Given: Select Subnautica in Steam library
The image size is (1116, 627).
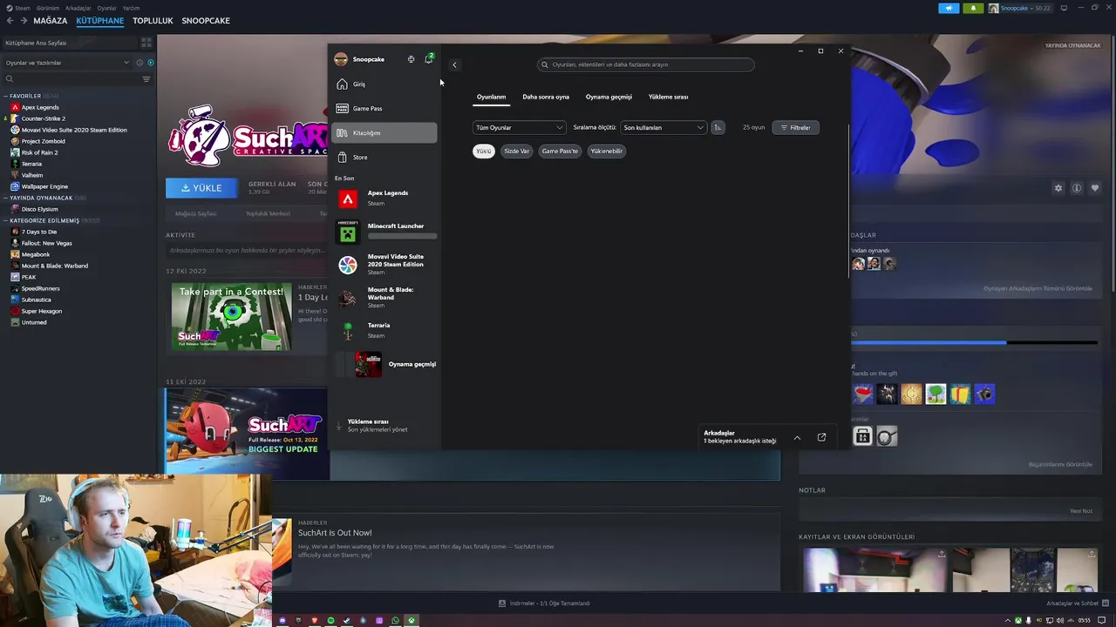Looking at the screenshot, I should (x=36, y=300).
